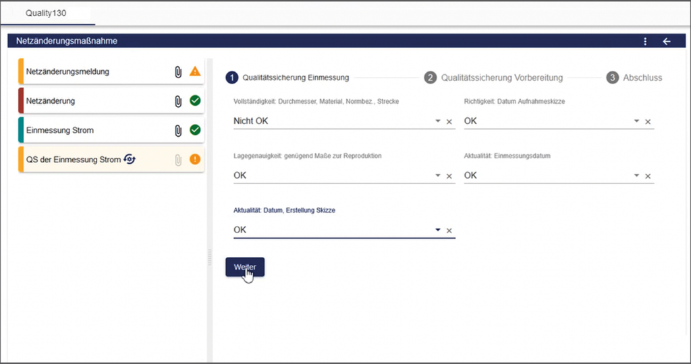Open the Aktualität Datum, Erstellung Skizze dropdown
691x364 pixels.
tap(438, 231)
